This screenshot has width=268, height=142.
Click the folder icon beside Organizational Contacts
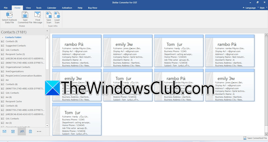click(2, 67)
